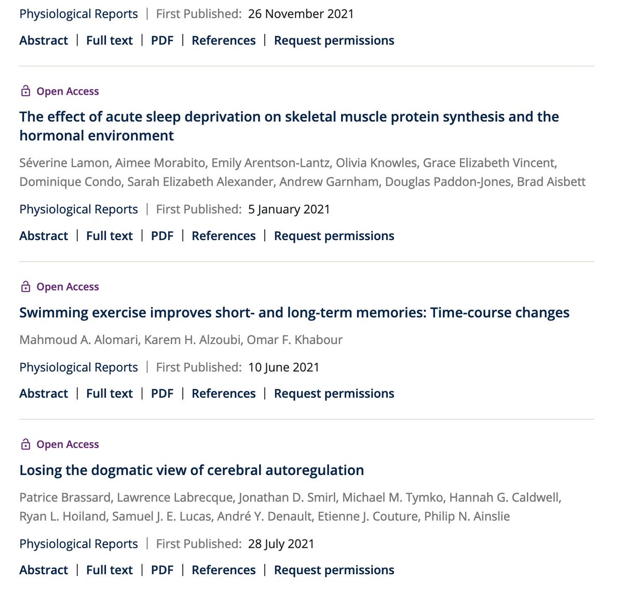Open Full text of Swimming exercise article
This screenshot has width=623, height=594.
[x=110, y=393]
